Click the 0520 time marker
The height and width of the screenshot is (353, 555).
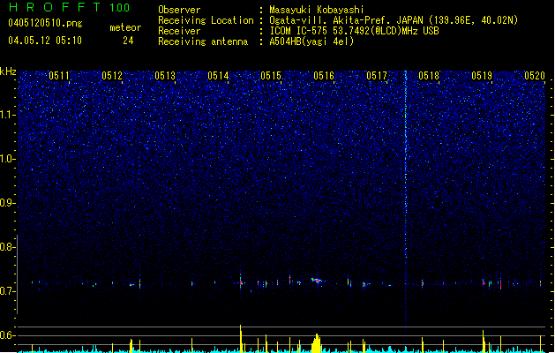click(535, 76)
